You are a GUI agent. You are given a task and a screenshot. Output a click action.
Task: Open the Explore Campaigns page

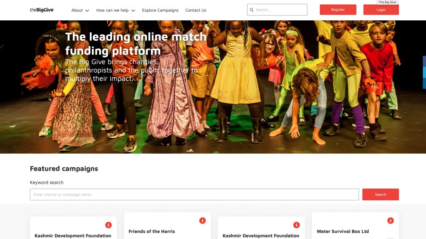coord(160,10)
